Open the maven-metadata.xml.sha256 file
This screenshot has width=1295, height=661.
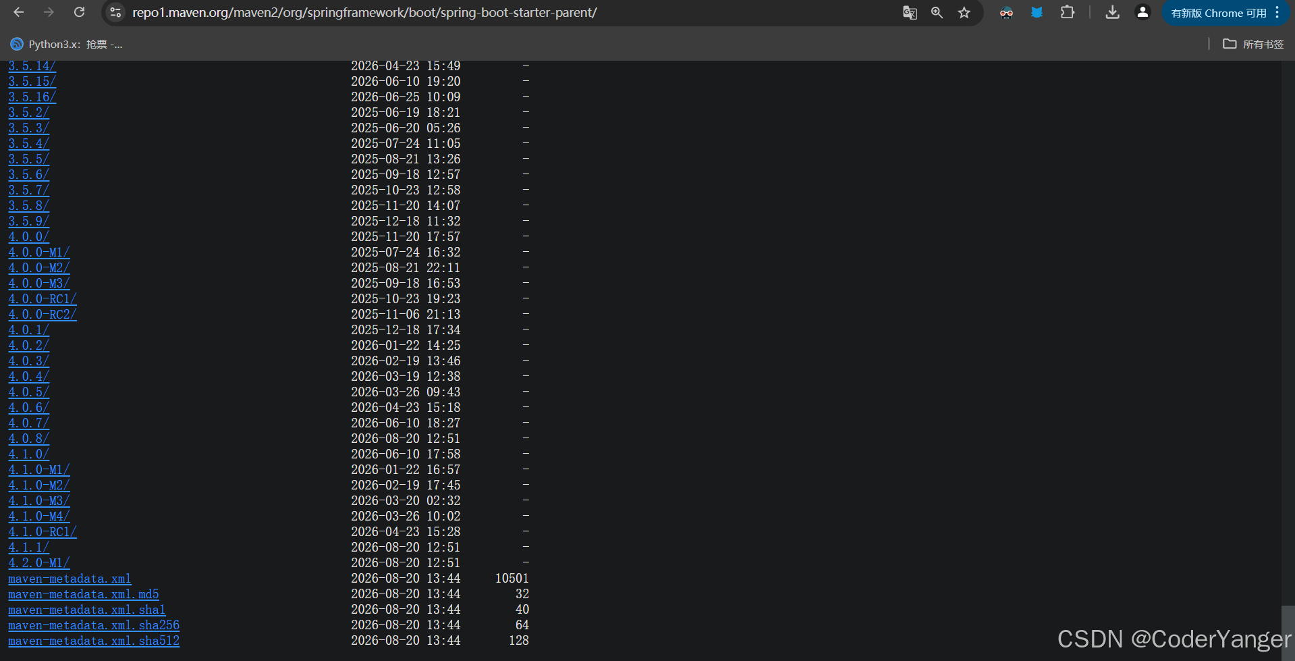click(x=94, y=625)
